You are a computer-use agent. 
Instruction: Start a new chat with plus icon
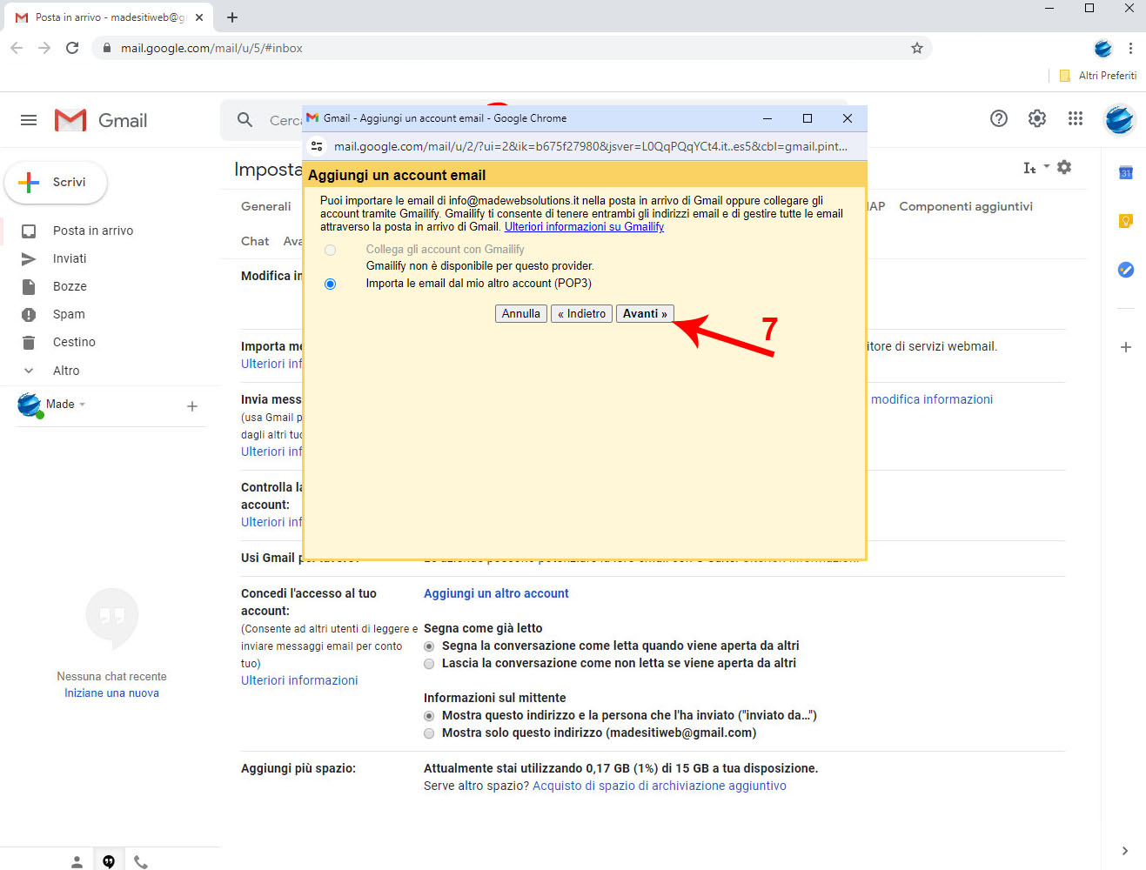[x=192, y=406]
